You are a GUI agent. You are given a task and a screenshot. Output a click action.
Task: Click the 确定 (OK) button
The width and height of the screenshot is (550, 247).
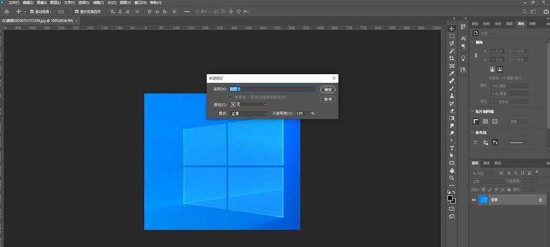[x=328, y=89]
